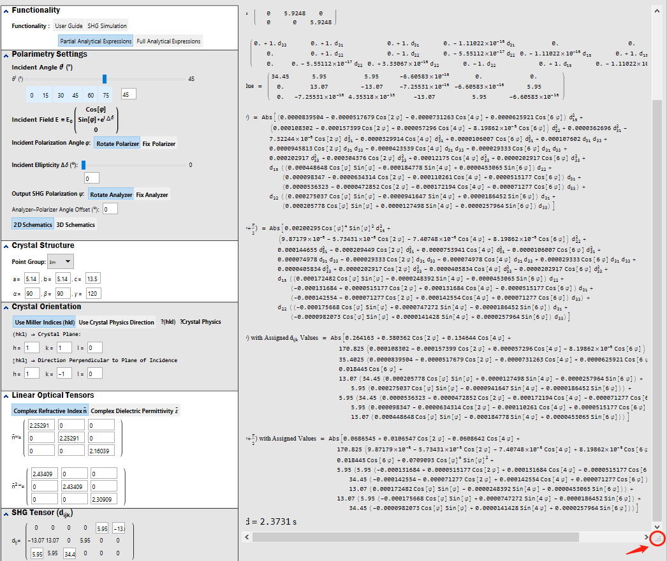
Task: Collapse the Linear Optical Tensors arrow
Action: (6, 396)
